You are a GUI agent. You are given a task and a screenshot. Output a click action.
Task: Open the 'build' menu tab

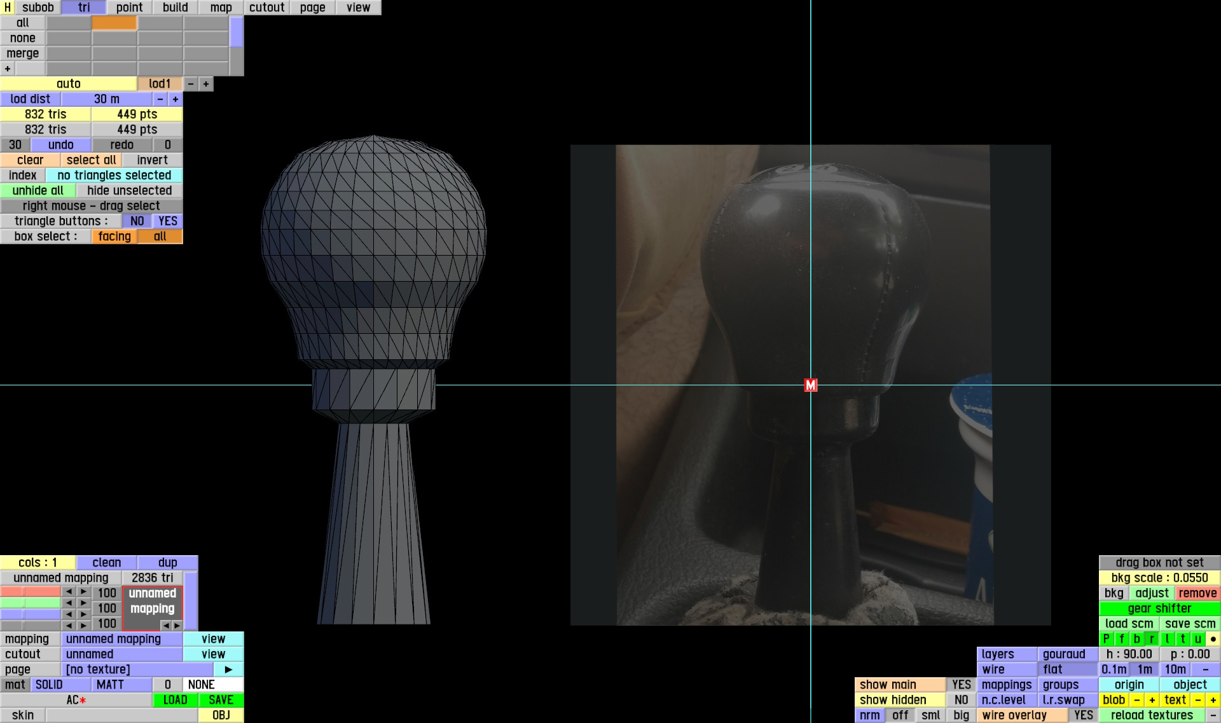coord(175,8)
